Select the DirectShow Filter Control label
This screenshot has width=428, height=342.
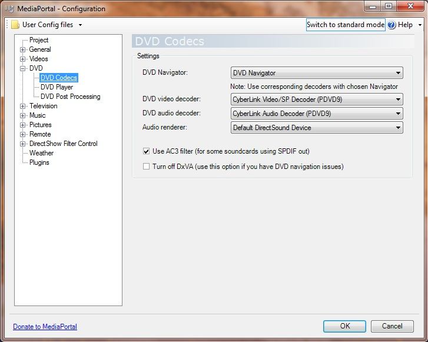click(x=64, y=144)
